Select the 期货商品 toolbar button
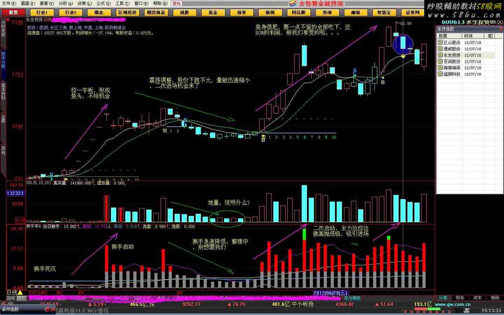This screenshot has height=315, width=504. tap(156, 13)
